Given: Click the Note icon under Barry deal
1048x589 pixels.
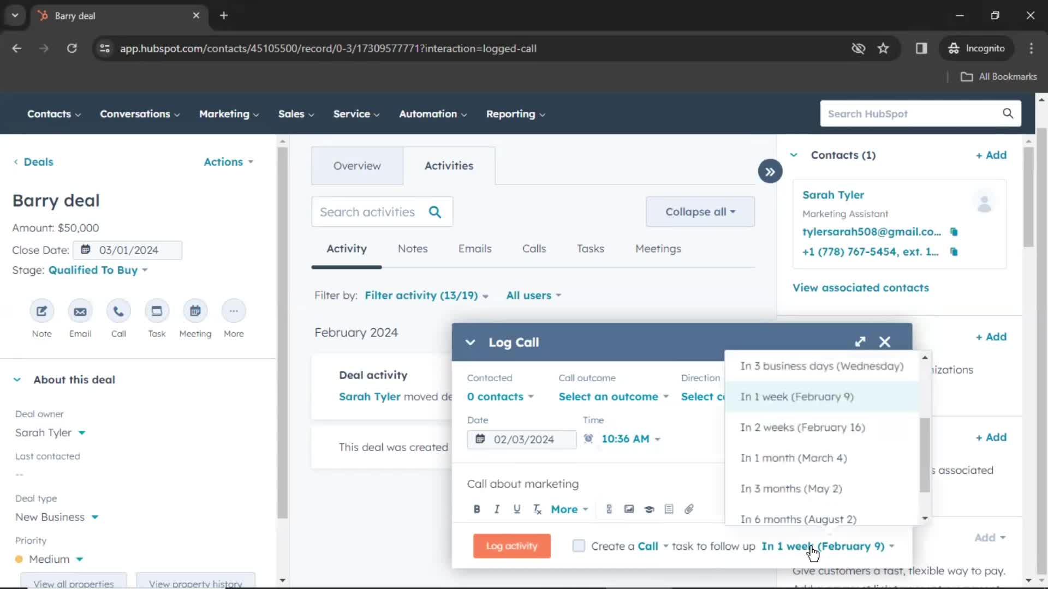Looking at the screenshot, I should [x=41, y=311].
